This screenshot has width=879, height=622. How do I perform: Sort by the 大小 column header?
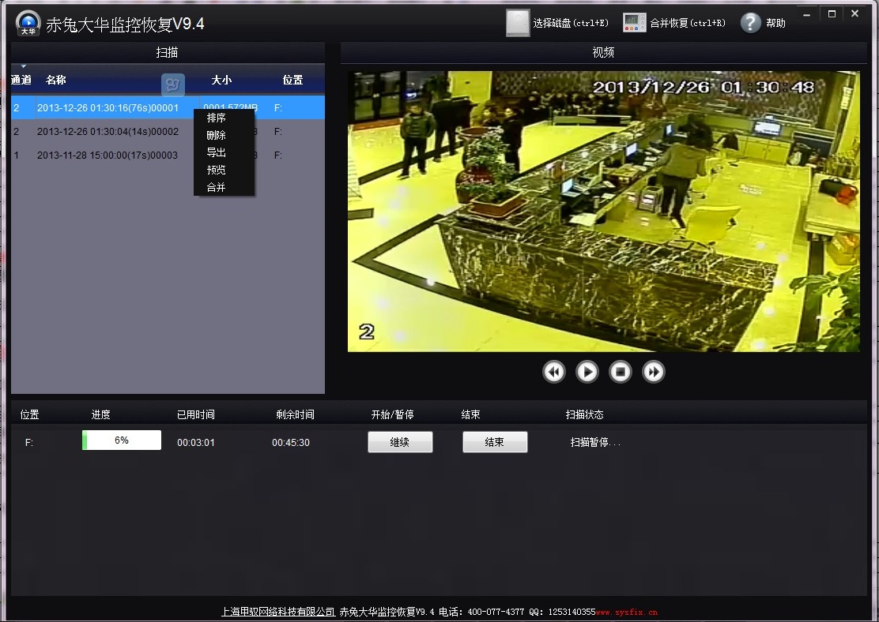(x=221, y=80)
